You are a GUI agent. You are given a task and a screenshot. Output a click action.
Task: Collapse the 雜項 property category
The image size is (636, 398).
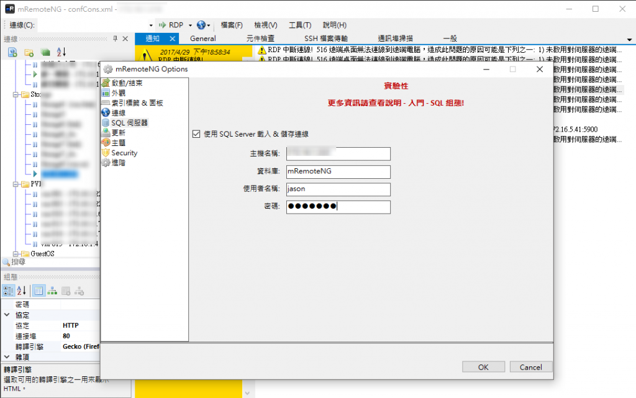(x=7, y=356)
